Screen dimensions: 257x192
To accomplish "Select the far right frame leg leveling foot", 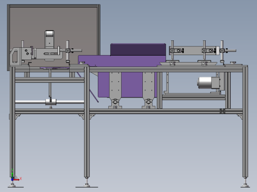I will coord(245,183).
